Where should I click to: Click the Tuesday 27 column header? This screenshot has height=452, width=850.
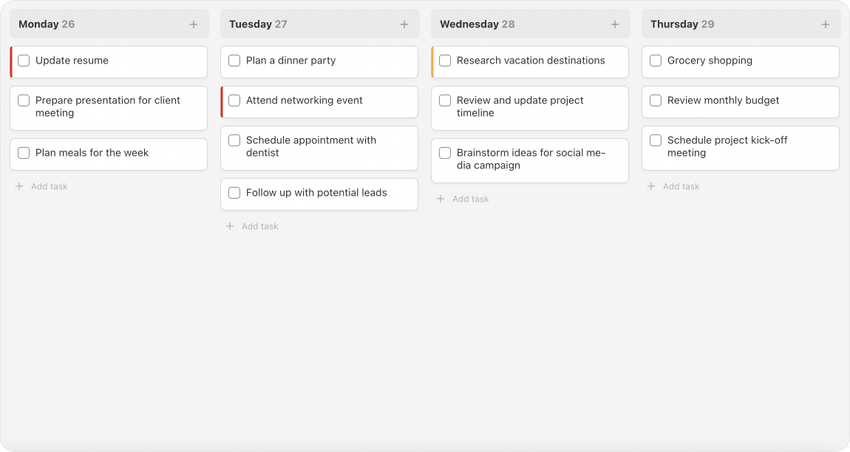[x=258, y=24]
